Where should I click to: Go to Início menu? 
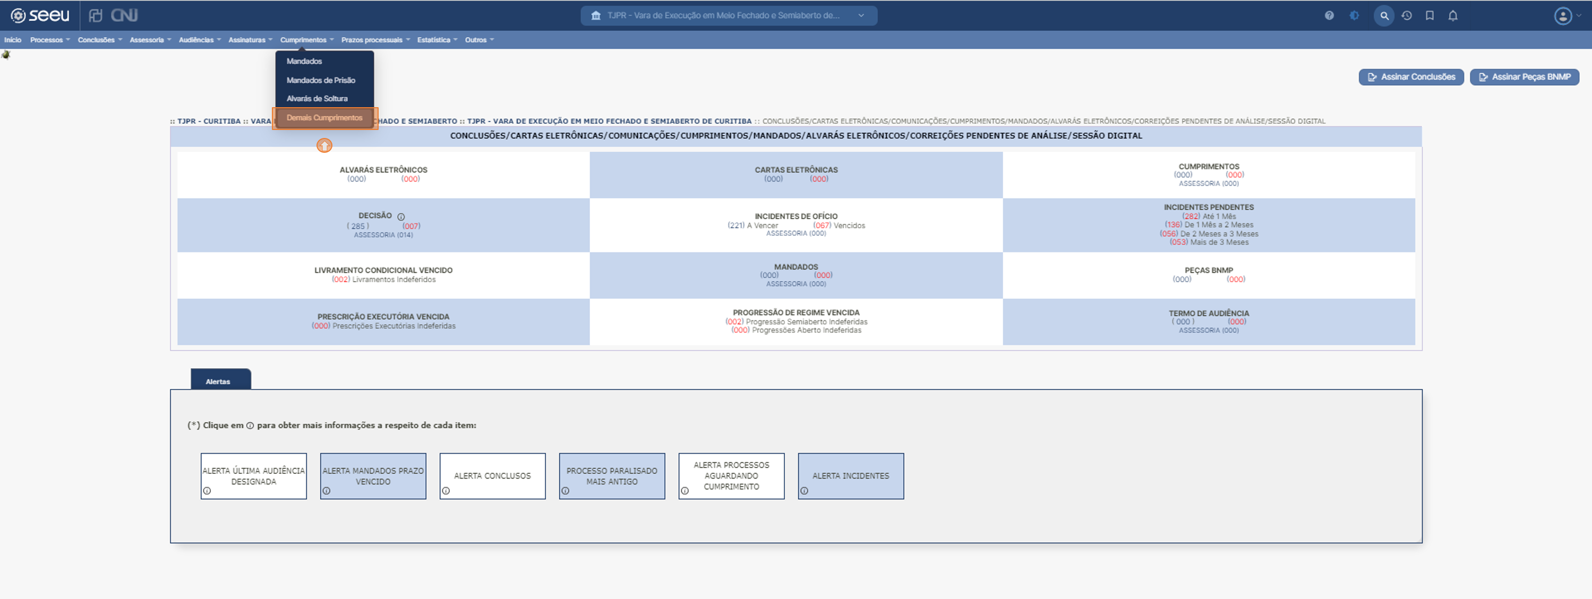(x=12, y=39)
